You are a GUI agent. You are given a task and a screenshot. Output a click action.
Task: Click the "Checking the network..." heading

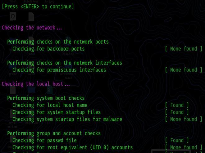[32, 28]
